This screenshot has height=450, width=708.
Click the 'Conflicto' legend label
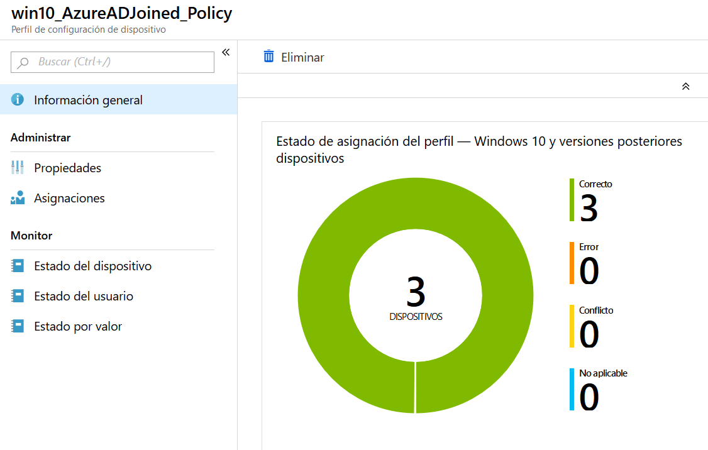[596, 310]
